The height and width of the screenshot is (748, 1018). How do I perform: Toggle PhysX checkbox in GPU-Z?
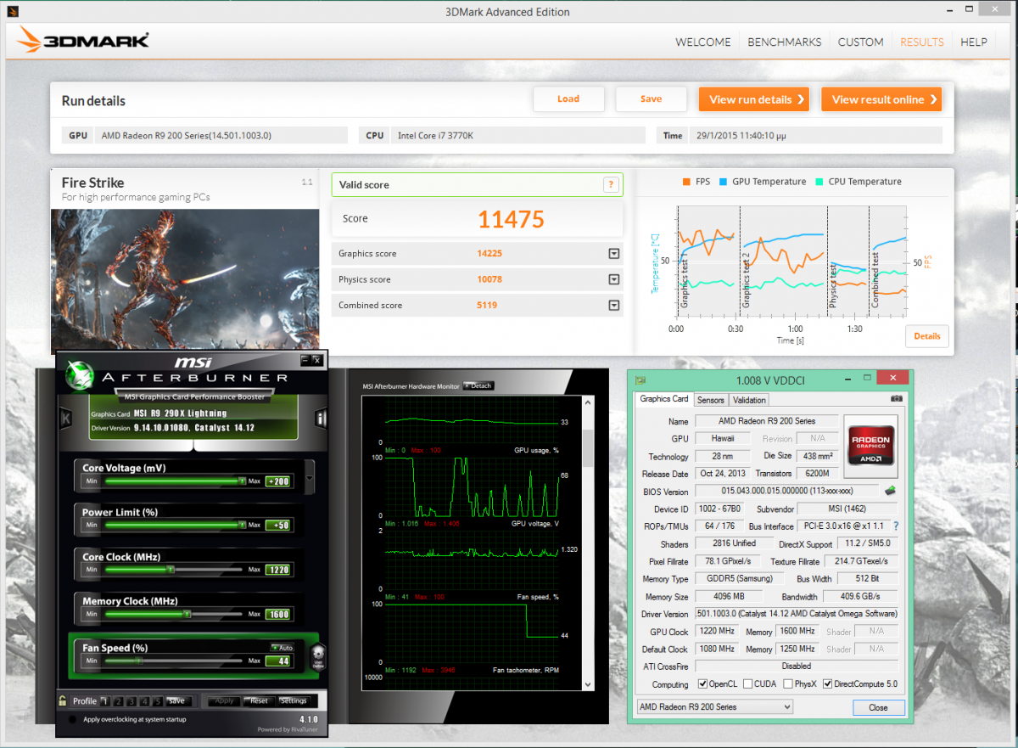[x=788, y=684]
